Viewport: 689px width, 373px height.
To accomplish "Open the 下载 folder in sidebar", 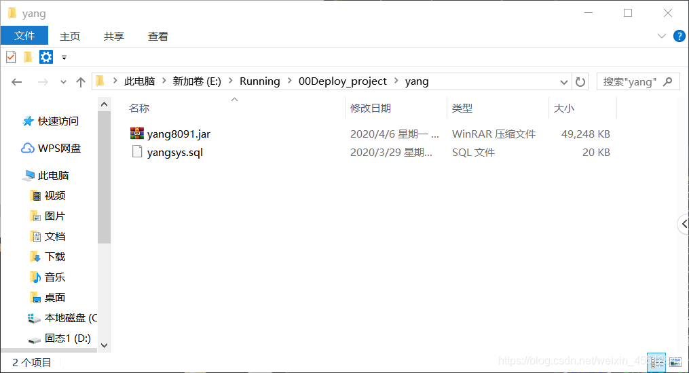I will click(x=55, y=257).
